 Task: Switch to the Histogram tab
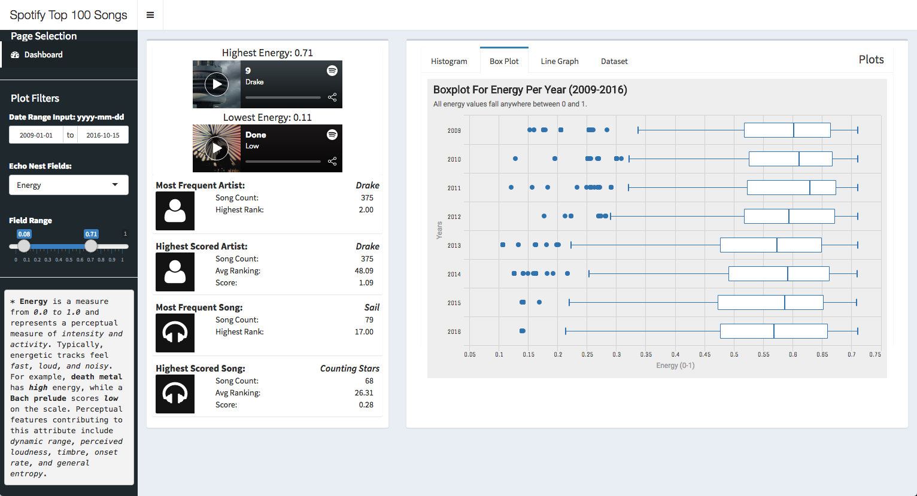[449, 61]
